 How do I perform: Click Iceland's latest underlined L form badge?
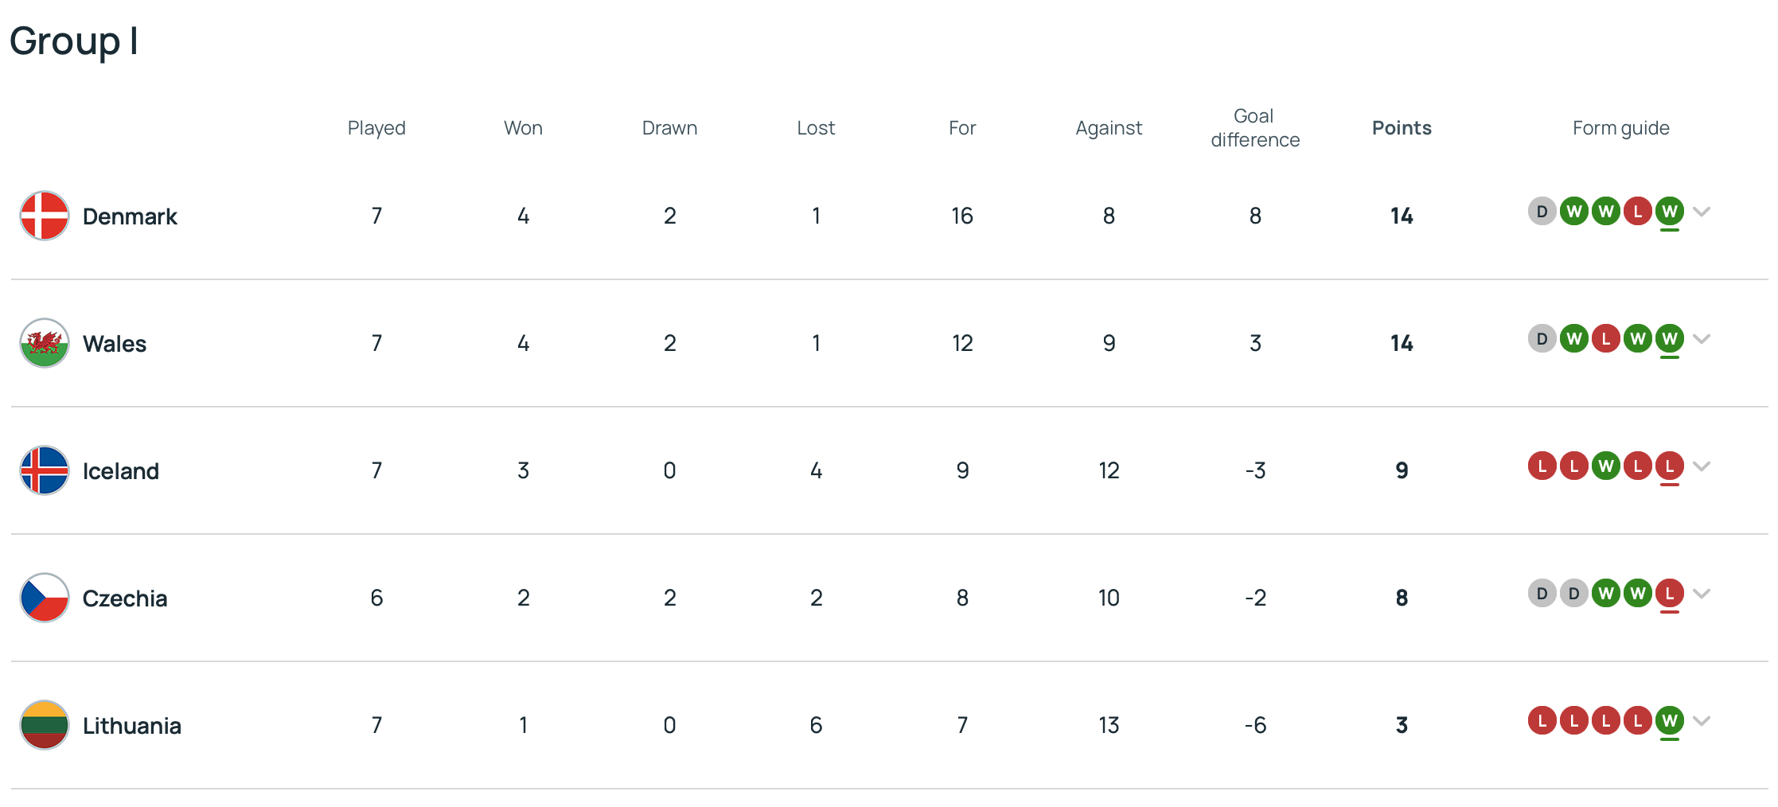[x=1669, y=466]
